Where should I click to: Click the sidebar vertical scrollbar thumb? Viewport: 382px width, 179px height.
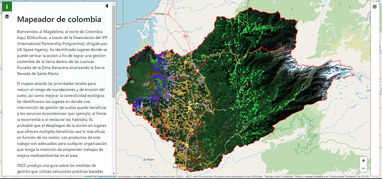point(114,52)
